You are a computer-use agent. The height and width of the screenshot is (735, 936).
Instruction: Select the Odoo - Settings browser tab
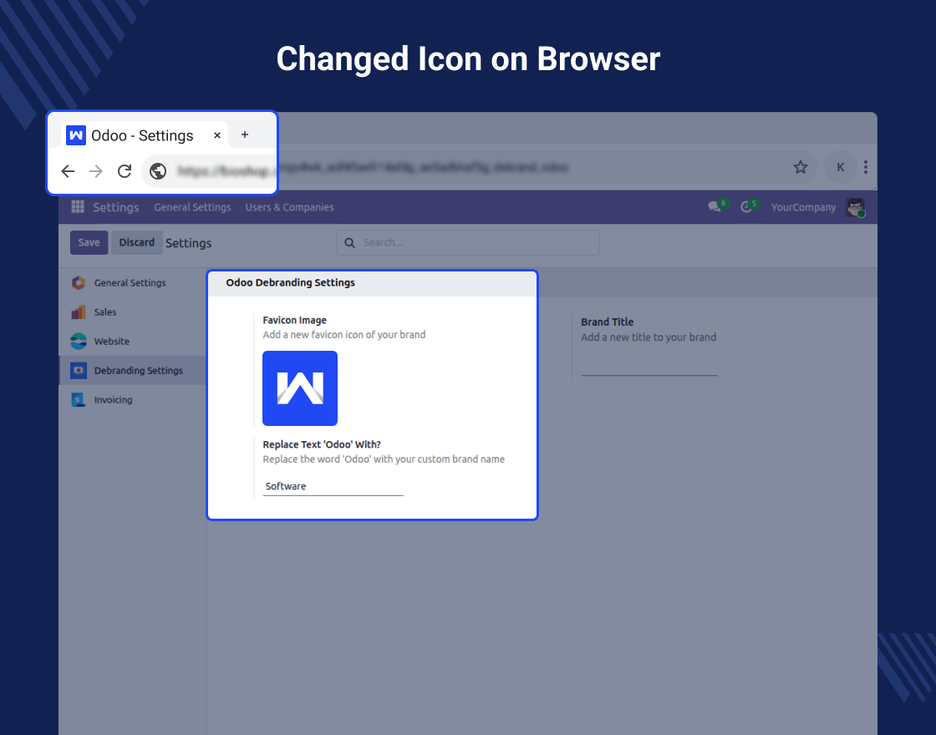[143, 135]
